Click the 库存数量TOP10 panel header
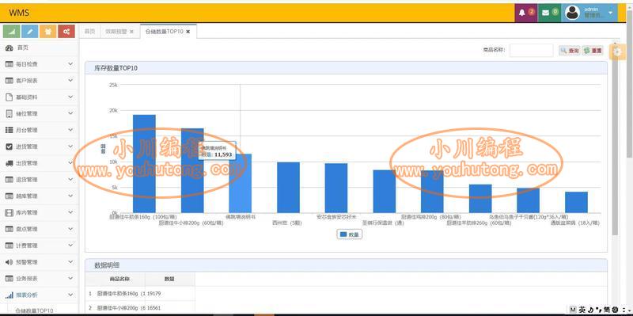 pos(346,68)
